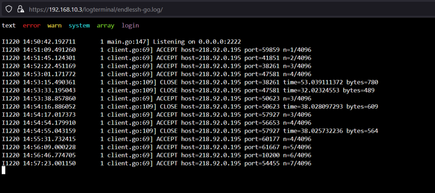Click the "main.go:147]" source reference

pos(128,42)
